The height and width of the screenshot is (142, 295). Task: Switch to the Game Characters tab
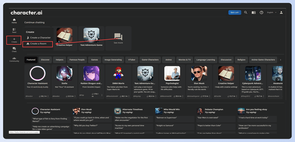pos(150,60)
